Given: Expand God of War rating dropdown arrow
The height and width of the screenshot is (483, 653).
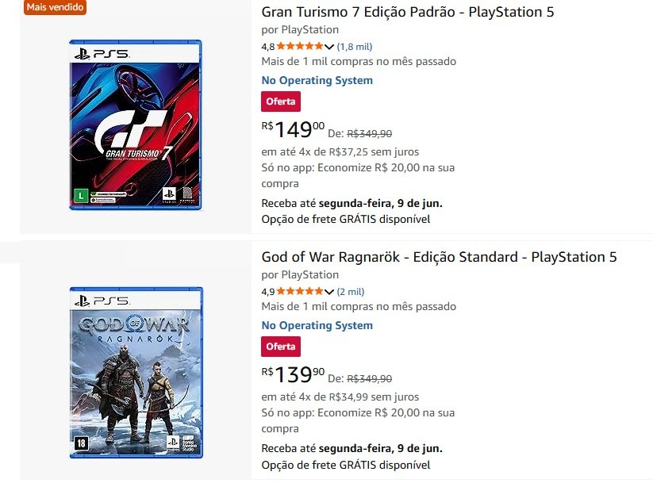Looking at the screenshot, I should tap(329, 292).
